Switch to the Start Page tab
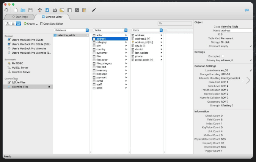 pos(20,17)
